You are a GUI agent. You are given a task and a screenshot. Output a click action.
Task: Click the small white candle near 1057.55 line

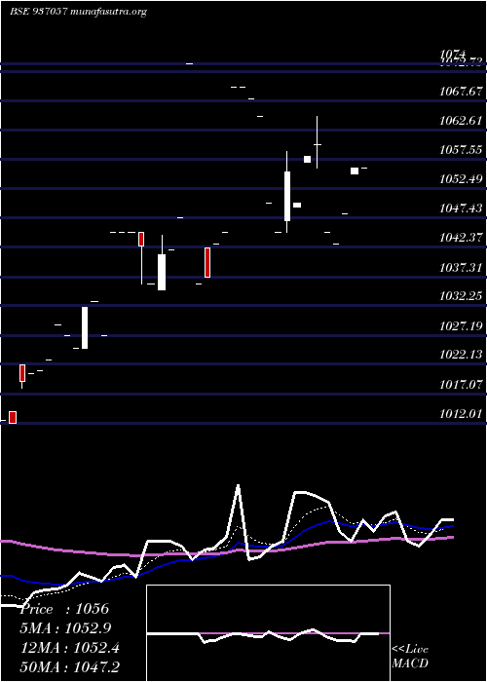coord(307,159)
